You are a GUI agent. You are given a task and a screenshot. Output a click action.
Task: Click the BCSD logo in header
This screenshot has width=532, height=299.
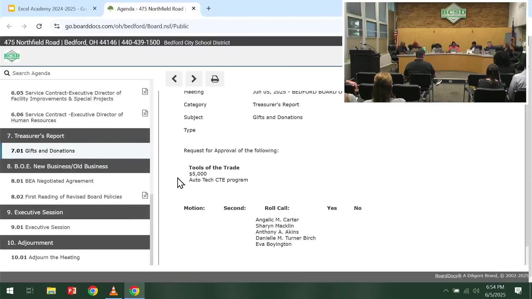pyautogui.click(x=12, y=56)
